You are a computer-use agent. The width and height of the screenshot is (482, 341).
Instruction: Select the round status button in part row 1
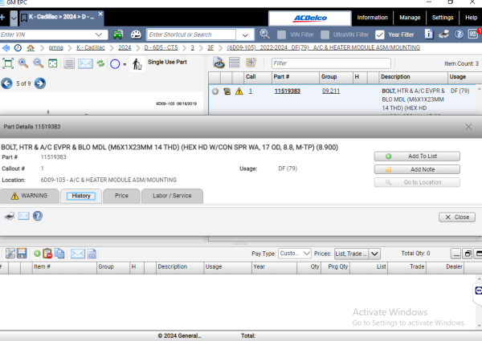215,91
